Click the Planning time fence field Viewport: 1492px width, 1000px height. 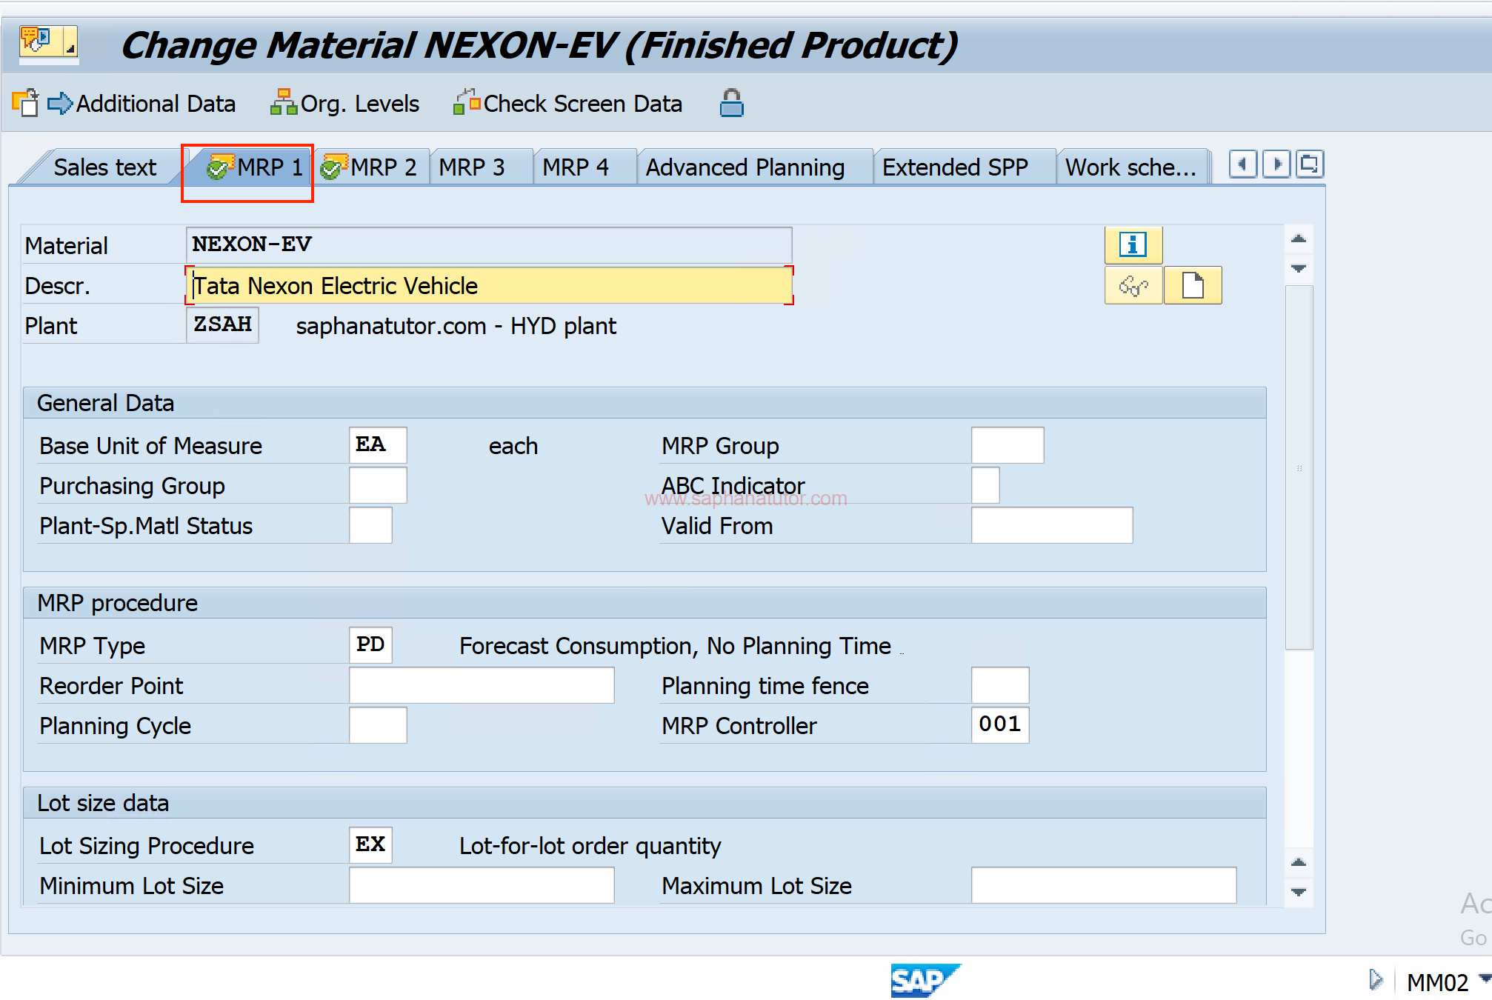[x=1000, y=685]
